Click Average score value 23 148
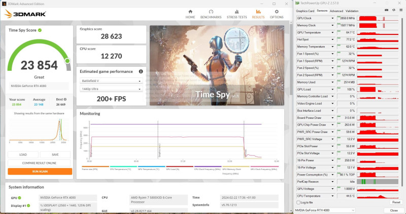Screen dimensions: 406x214 pyautogui.click(x=39, y=105)
